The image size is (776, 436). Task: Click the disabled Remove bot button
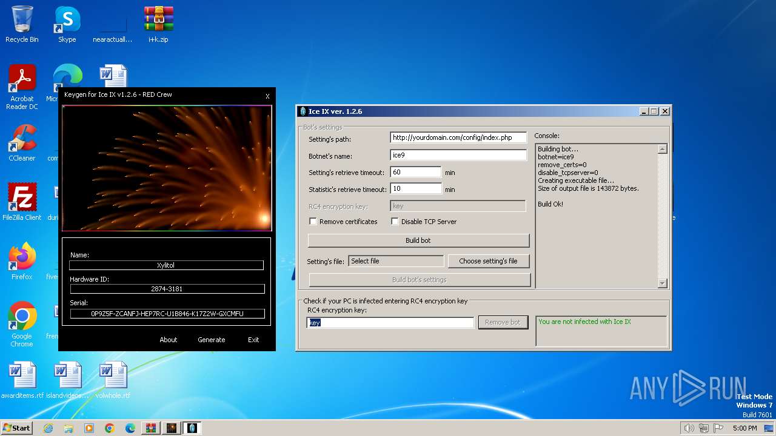tap(503, 322)
